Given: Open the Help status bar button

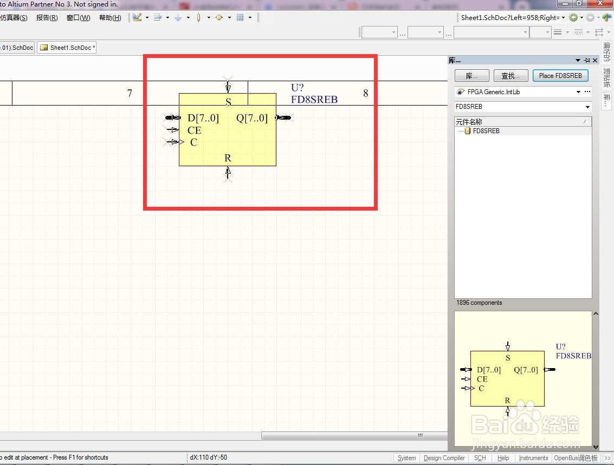Looking at the screenshot, I should (x=503, y=458).
